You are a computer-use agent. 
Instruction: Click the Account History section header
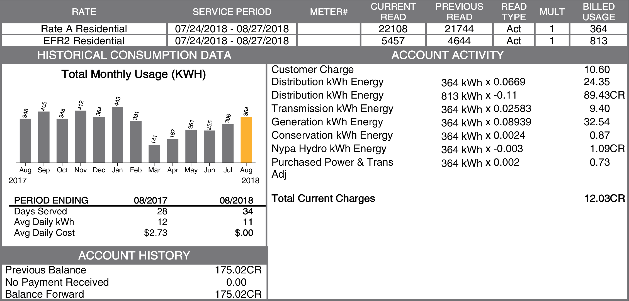pos(134,255)
